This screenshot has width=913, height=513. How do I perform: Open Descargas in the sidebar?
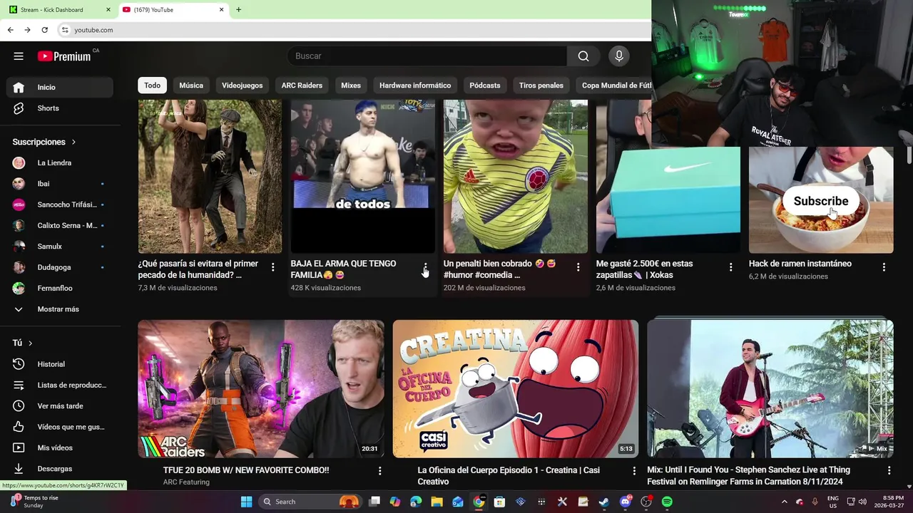[x=60, y=469]
